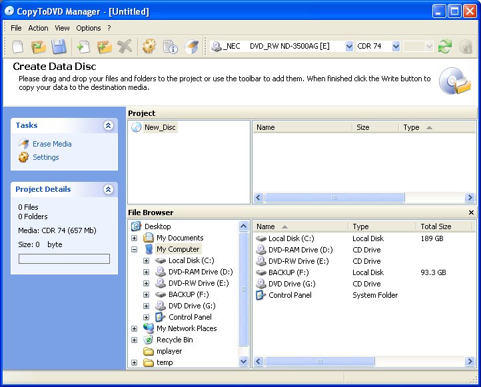Expand My Documents tree node
The width and height of the screenshot is (481, 387).
[x=134, y=238]
